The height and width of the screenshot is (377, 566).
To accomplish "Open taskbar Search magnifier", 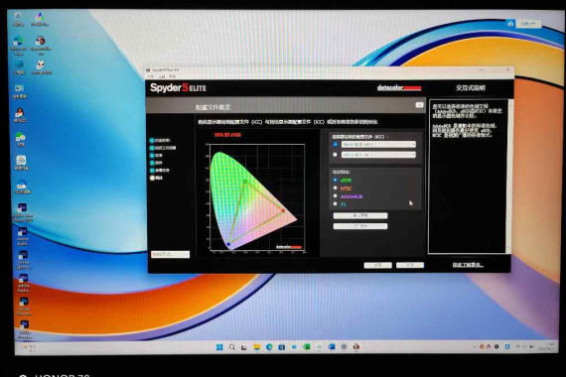I will pyautogui.click(x=232, y=347).
